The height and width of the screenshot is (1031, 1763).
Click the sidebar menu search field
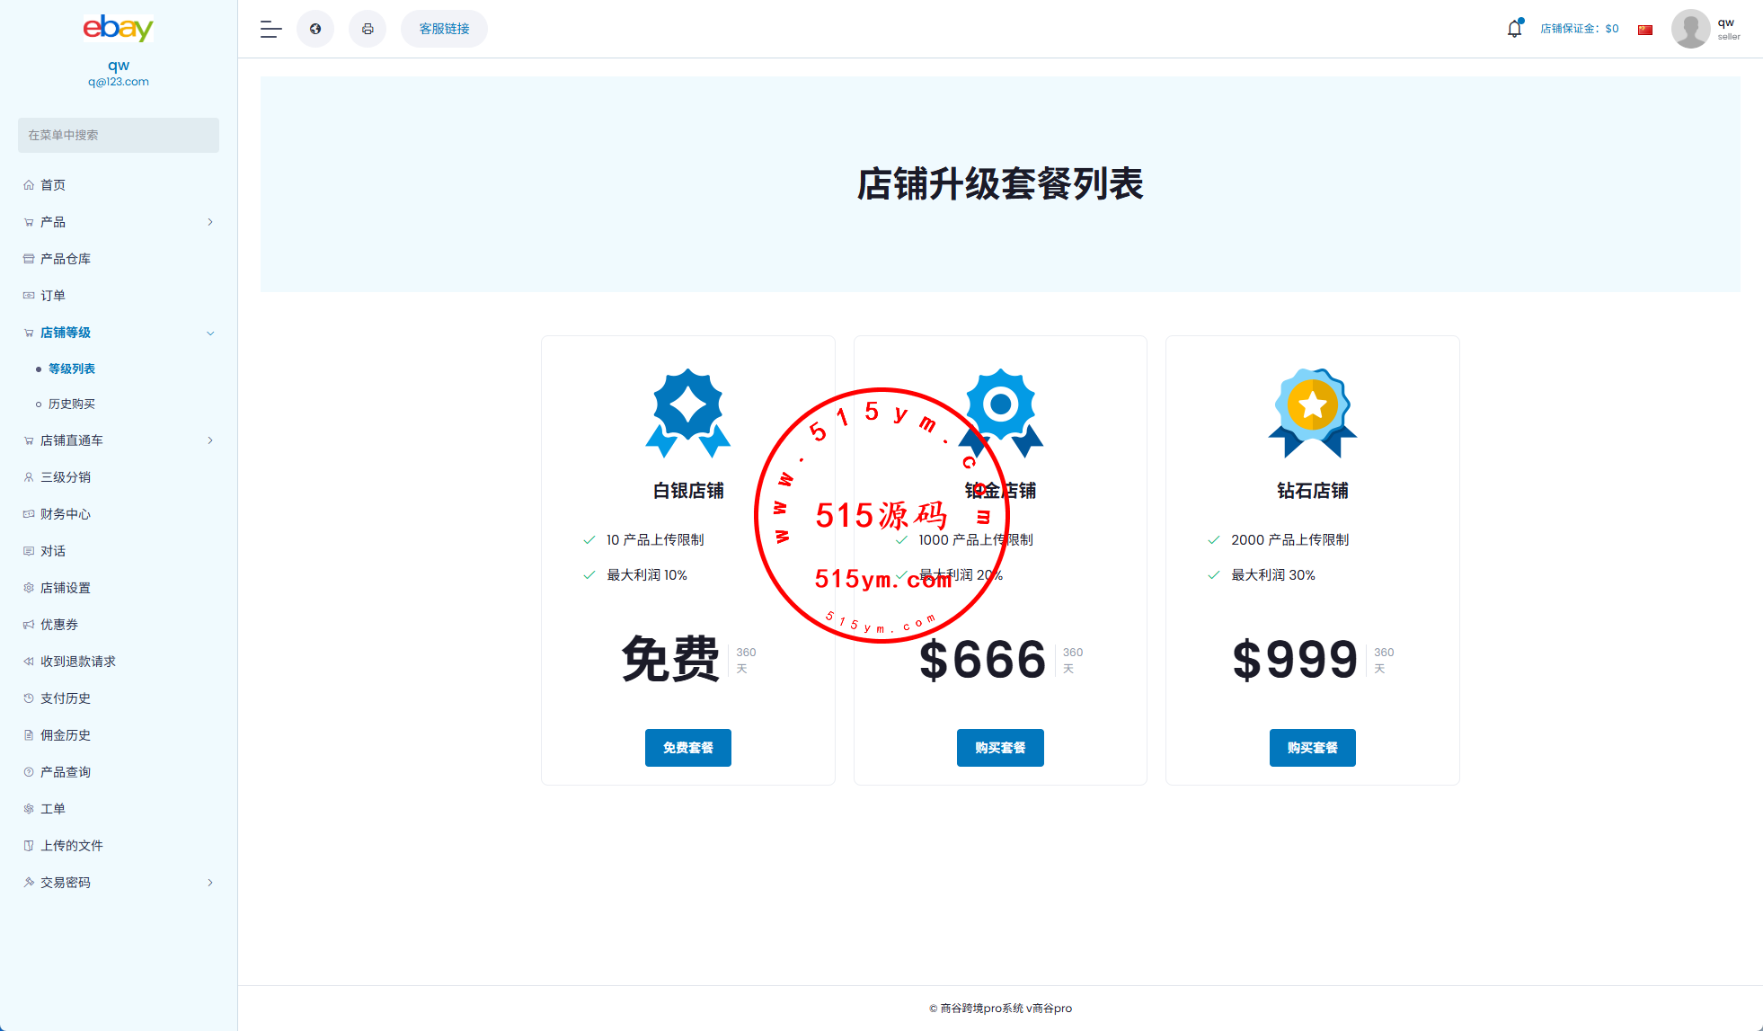click(118, 135)
